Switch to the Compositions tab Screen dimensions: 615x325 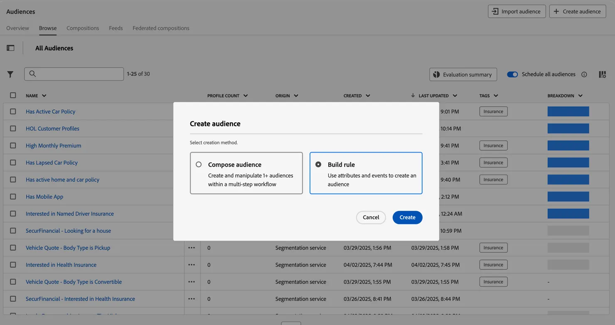click(83, 28)
